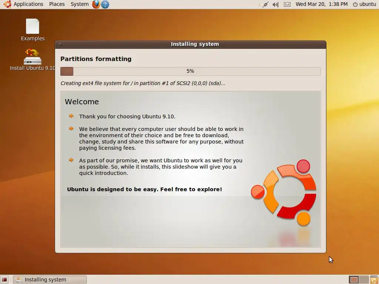Click the power icon beside ubuntu
Image resolution: width=379 pixels, height=284 pixels.
tap(355, 4)
